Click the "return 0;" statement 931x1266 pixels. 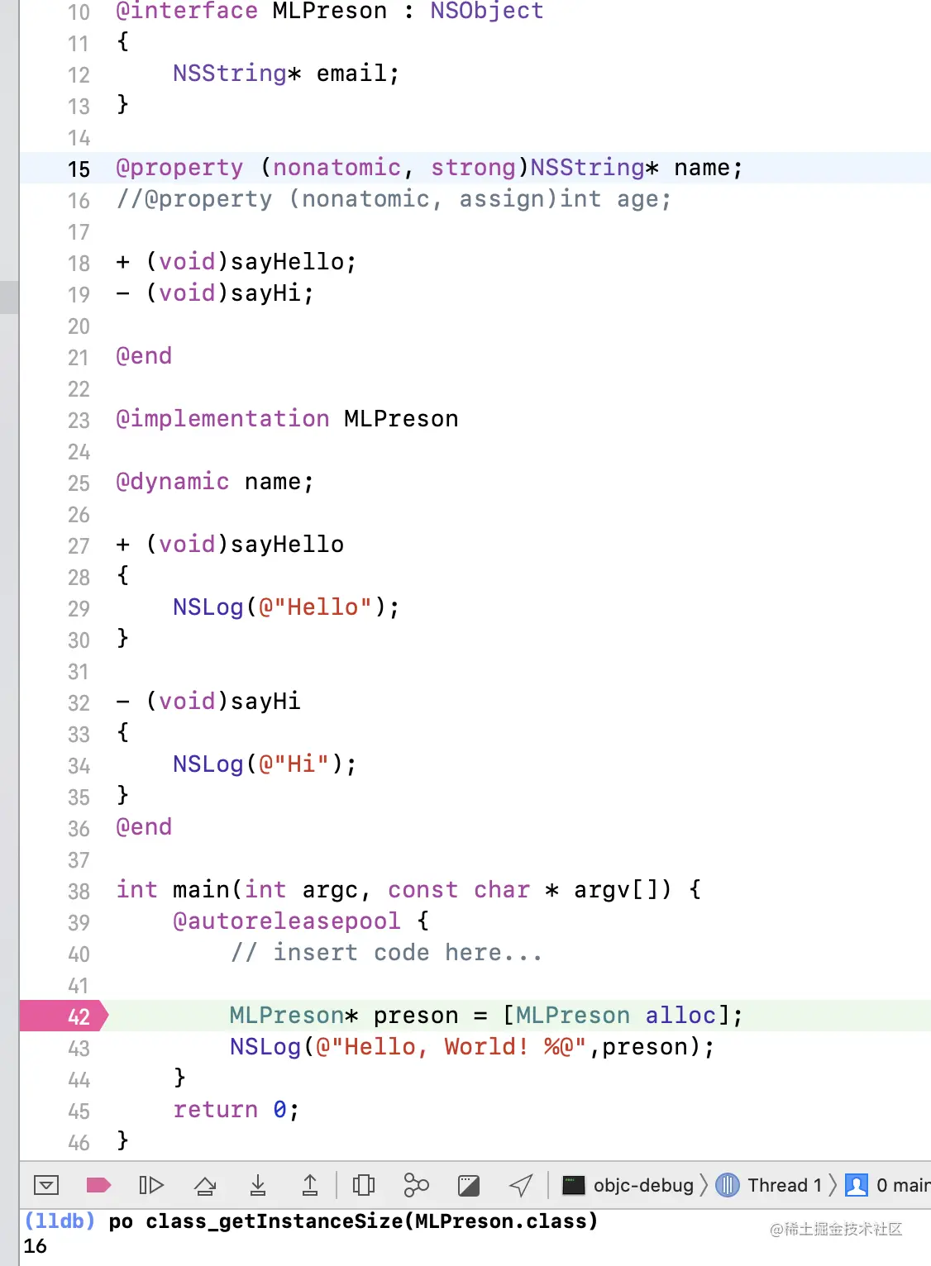(x=236, y=1110)
